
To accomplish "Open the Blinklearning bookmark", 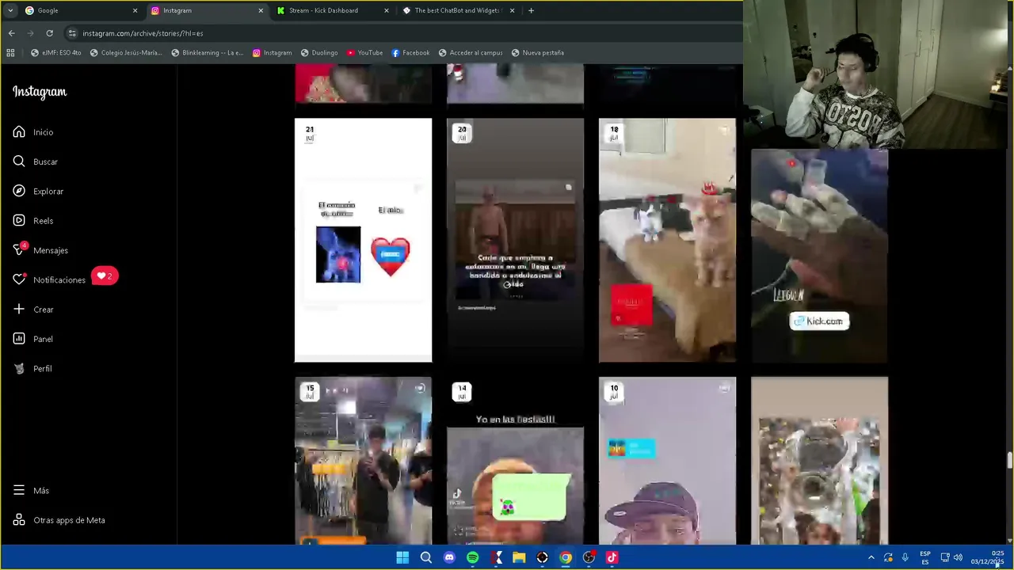I will pyautogui.click(x=208, y=53).
